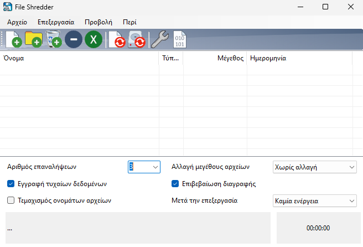363x247 pixels.
Task: Open the Χωρίς αλλαγή file size dropdown
Action: [x=315, y=167]
